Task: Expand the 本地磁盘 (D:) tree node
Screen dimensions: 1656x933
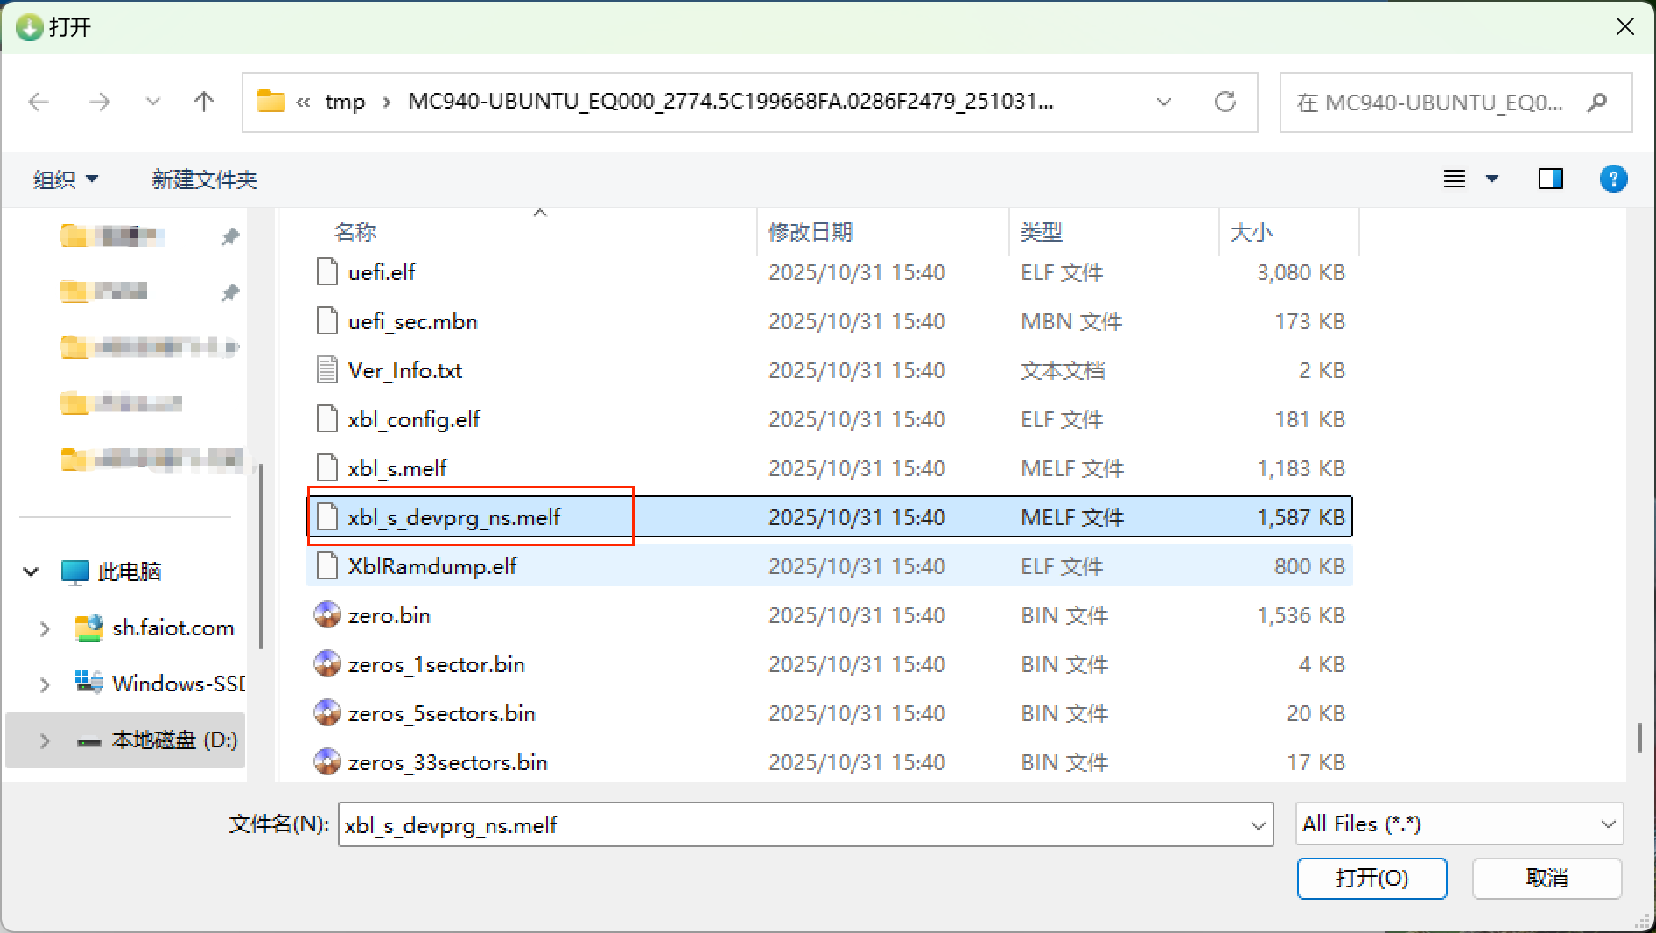Action: point(45,740)
